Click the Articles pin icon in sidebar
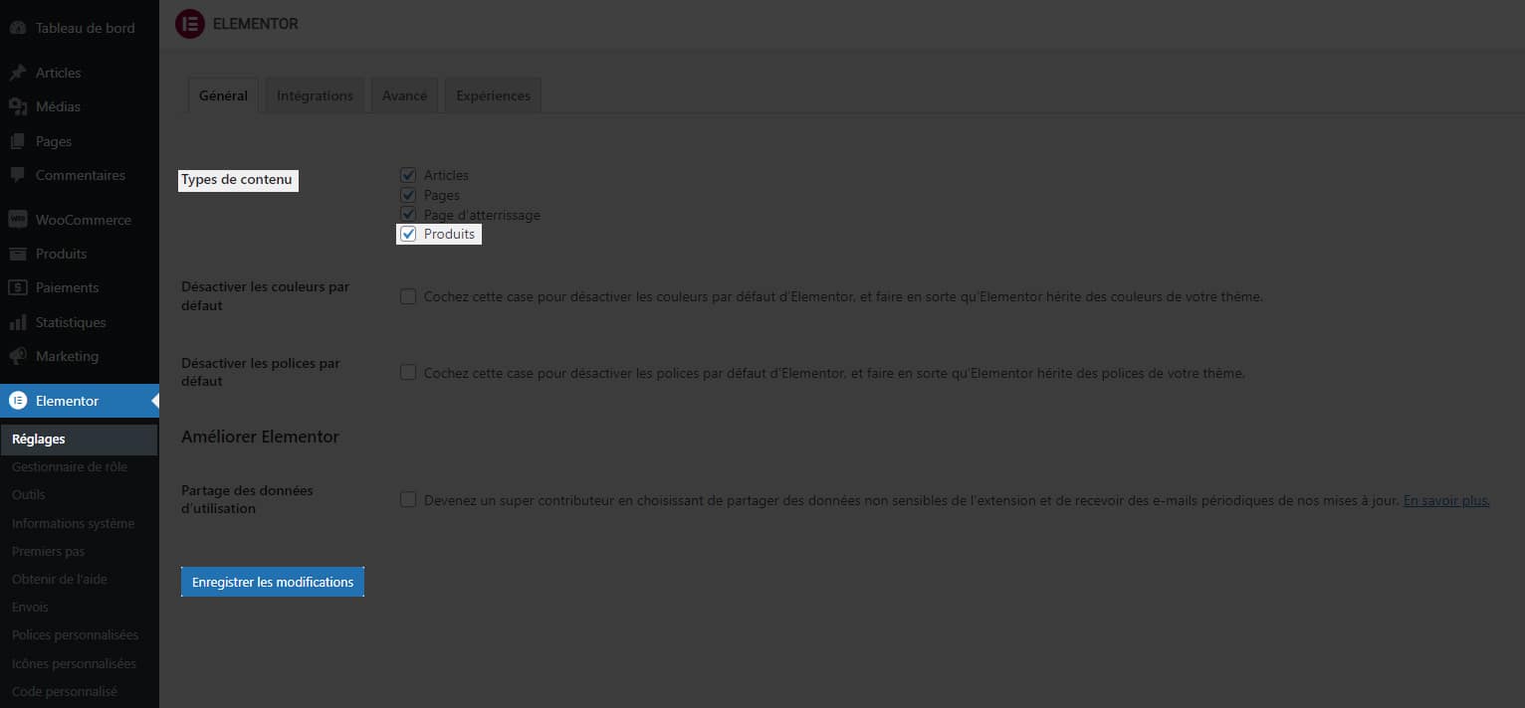Screen dimensions: 1525x708 [x=17, y=73]
